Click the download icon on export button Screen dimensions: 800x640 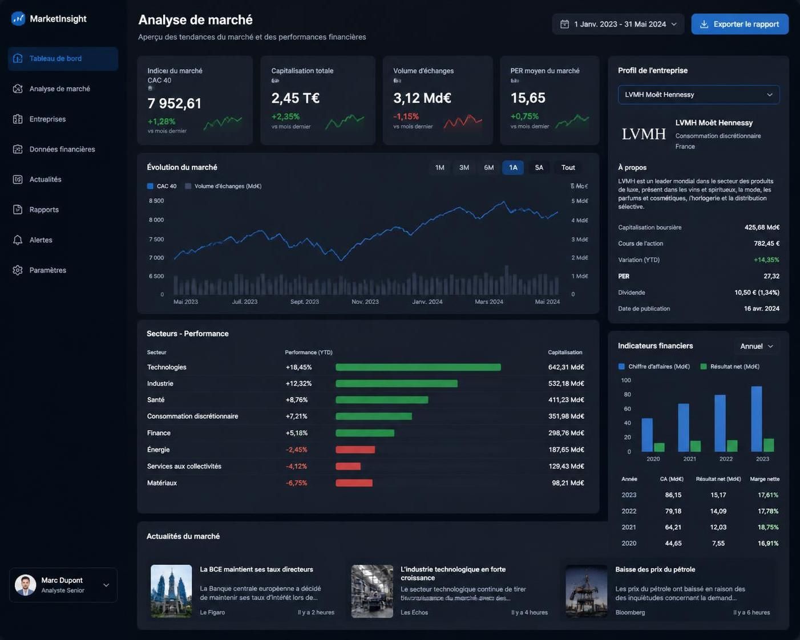tap(704, 24)
